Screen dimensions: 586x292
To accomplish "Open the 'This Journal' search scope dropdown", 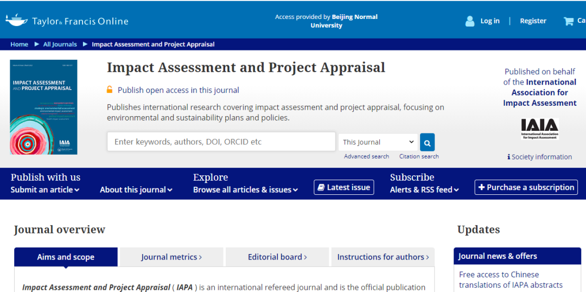I will pos(378,142).
